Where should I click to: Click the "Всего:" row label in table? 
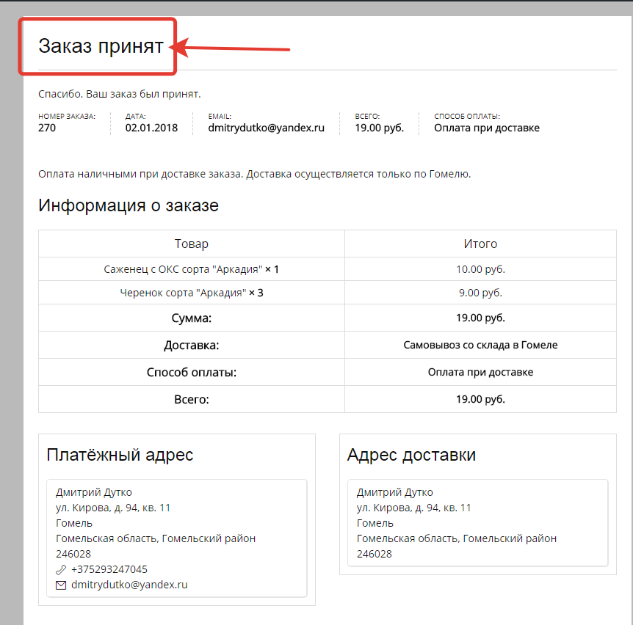coord(192,400)
